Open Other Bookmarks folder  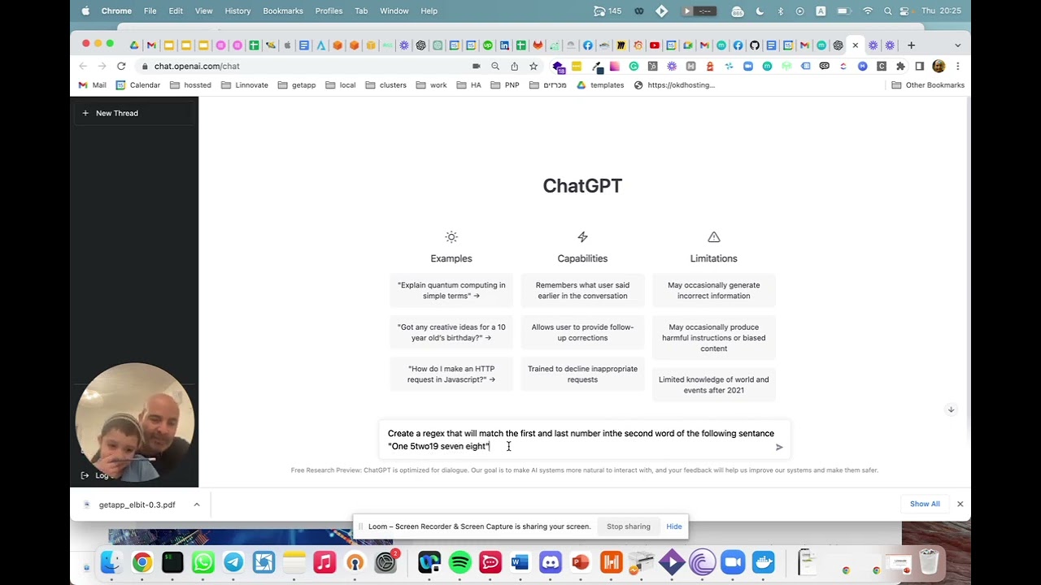pyautogui.click(x=927, y=84)
